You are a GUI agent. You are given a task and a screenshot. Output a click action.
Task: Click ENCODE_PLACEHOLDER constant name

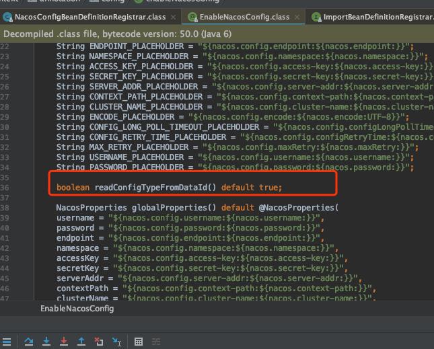click(132, 117)
